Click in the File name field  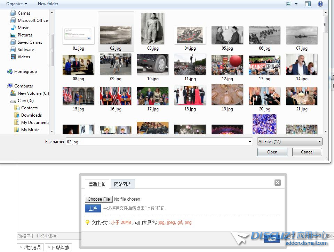[157, 142]
